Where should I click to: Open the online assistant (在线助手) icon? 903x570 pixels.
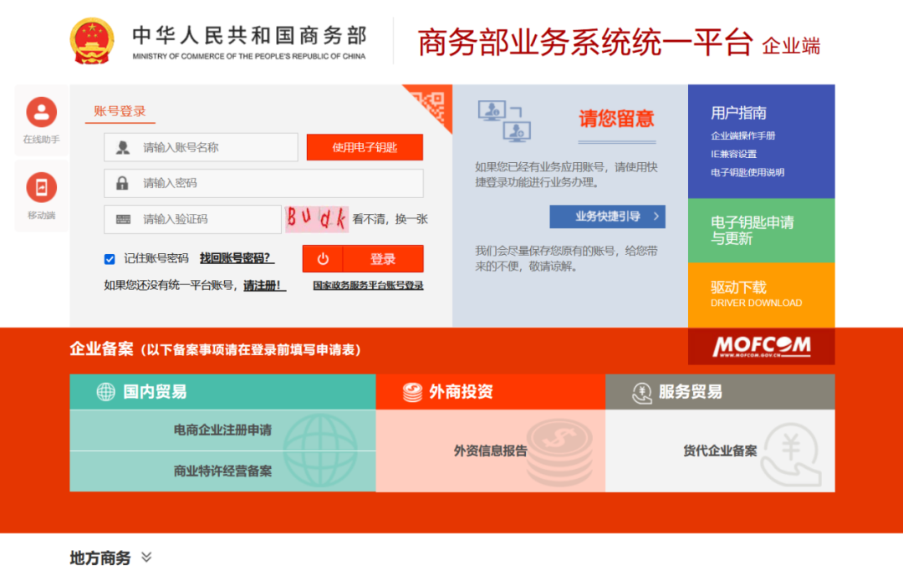(x=42, y=112)
